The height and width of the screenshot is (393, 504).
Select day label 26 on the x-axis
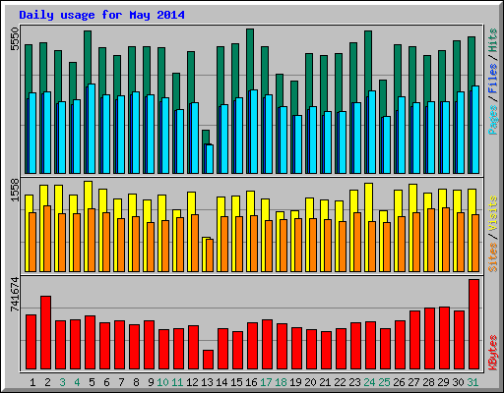(x=399, y=382)
